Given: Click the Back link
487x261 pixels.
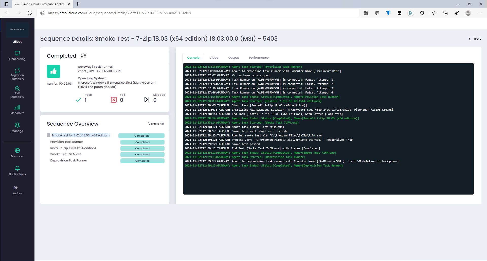Looking at the screenshot, I should tap(475, 39).
